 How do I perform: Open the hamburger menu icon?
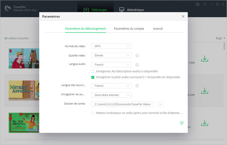[205, 4]
